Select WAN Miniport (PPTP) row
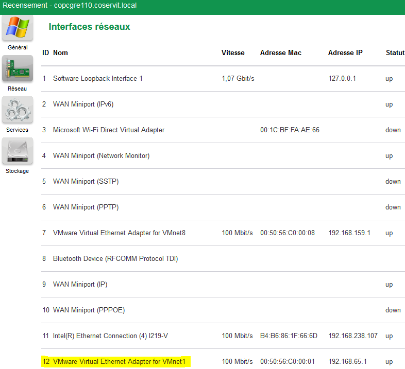Viewport: 405px width, 369px height. coord(223,207)
